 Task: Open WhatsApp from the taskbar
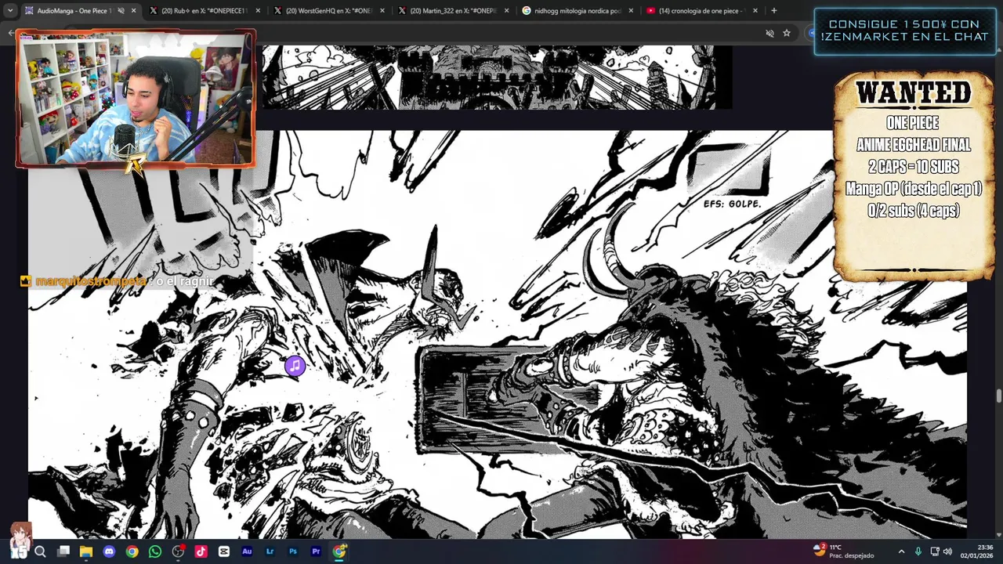[x=155, y=551]
